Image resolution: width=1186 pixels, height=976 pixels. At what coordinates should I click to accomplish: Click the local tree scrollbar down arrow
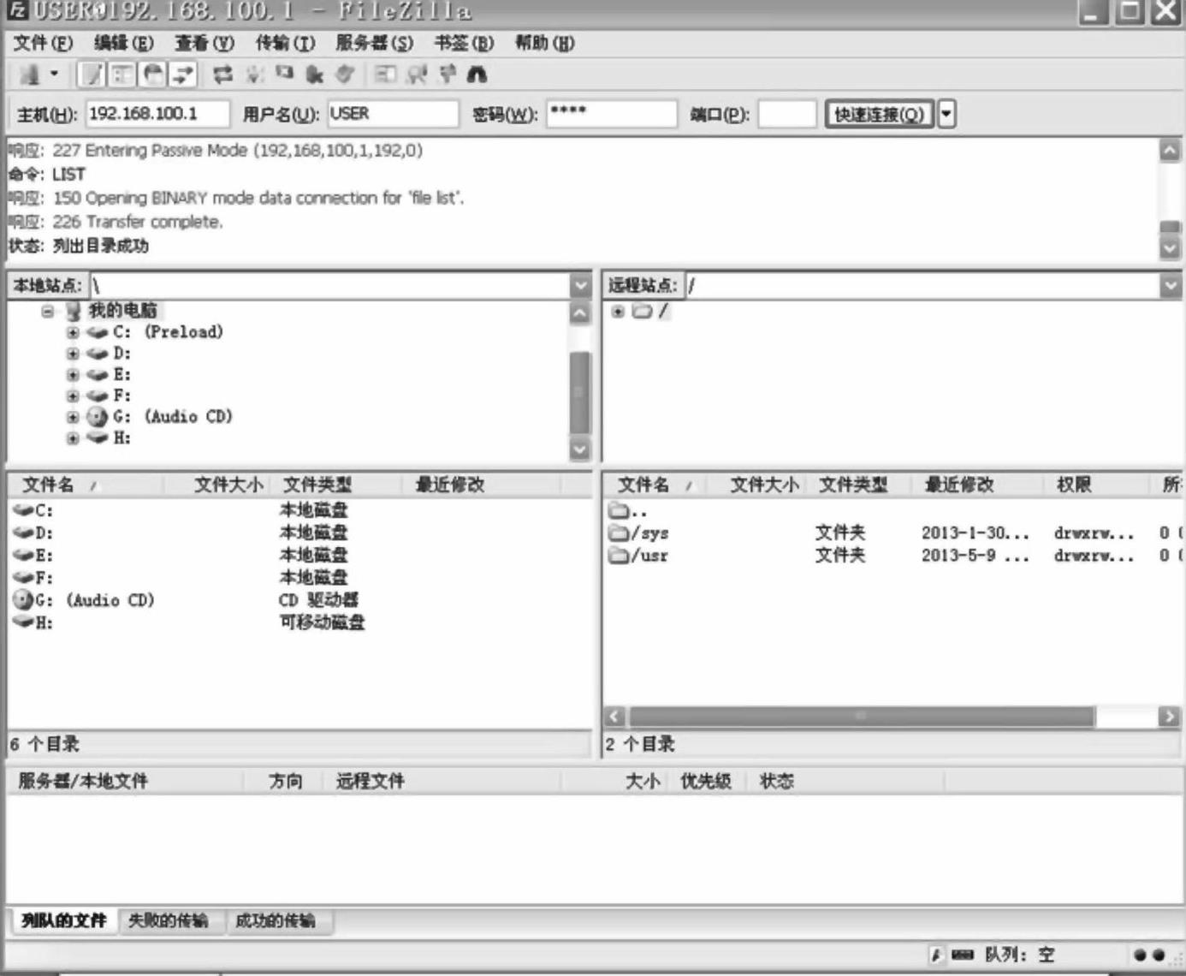tap(580, 449)
